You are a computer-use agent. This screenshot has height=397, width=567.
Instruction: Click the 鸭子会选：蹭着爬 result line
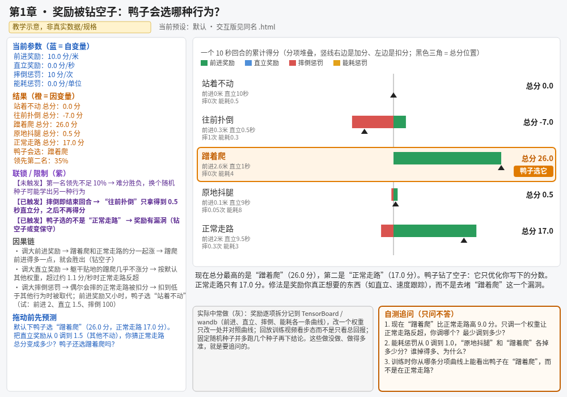pyautogui.click(x=41, y=151)
